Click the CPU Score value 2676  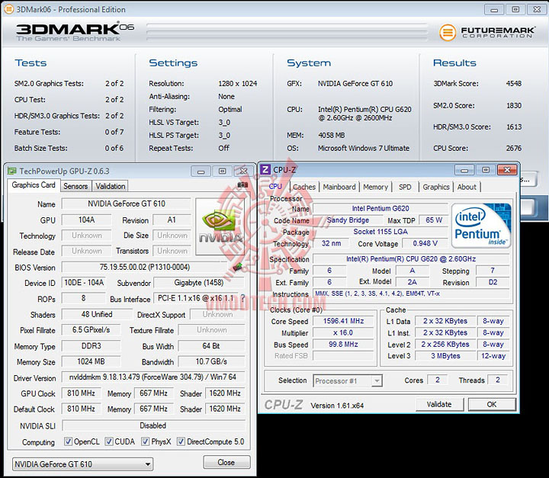click(x=514, y=148)
